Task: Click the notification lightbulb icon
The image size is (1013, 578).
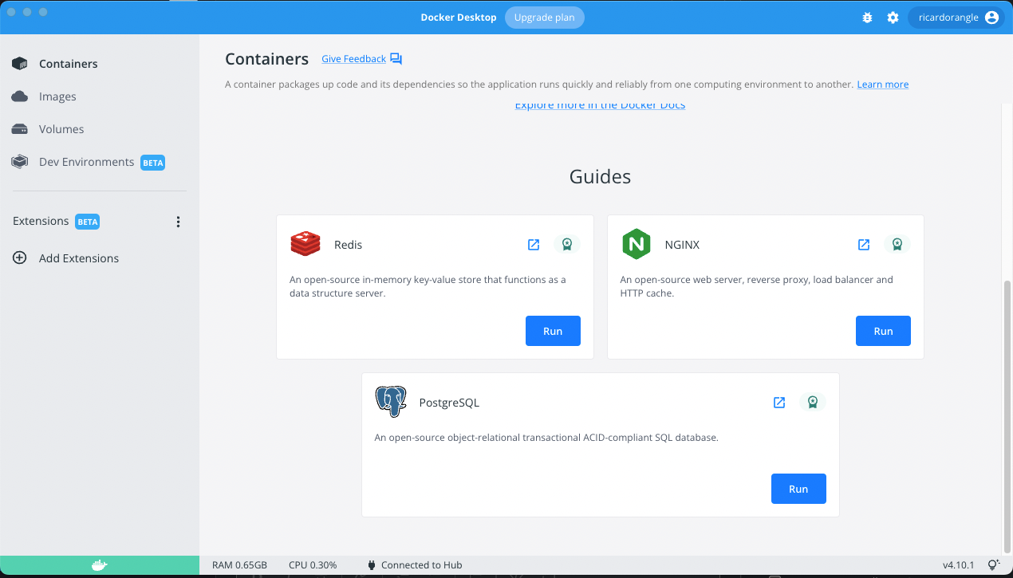Action: pyautogui.click(x=993, y=565)
